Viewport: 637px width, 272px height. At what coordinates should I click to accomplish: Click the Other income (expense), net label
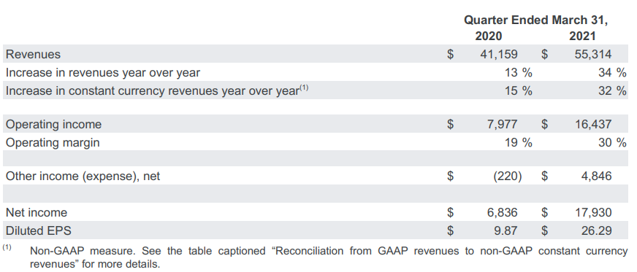[x=83, y=176]
